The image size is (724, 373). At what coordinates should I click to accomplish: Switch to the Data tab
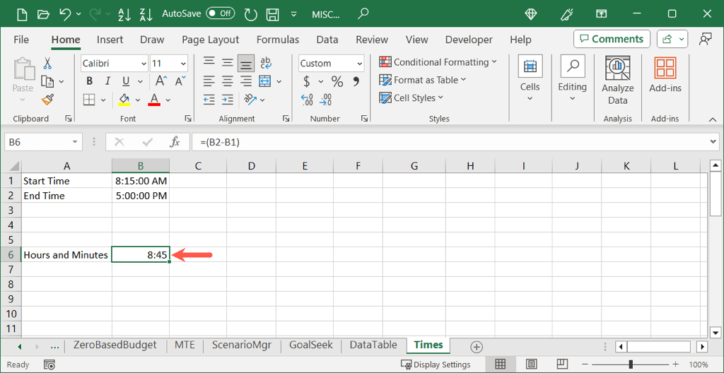(327, 40)
